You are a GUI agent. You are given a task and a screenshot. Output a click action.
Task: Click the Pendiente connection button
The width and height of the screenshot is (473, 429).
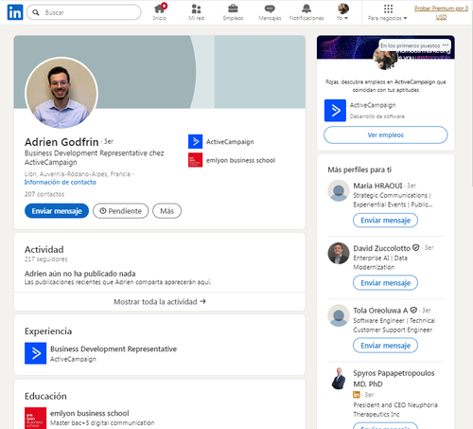121,211
